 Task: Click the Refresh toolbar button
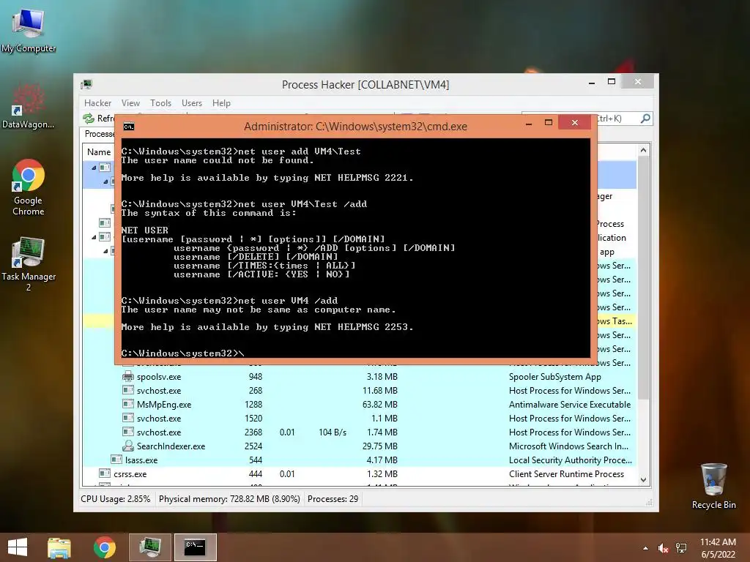click(99, 118)
